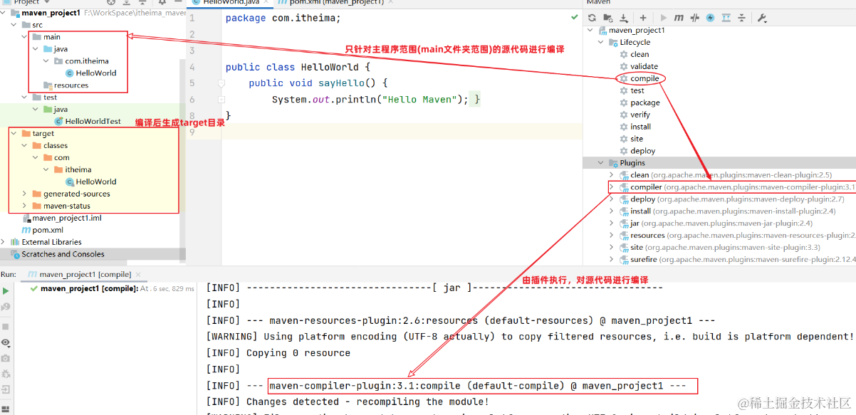Select deploy lifecycle goal
The height and width of the screenshot is (415, 856).
637,152
